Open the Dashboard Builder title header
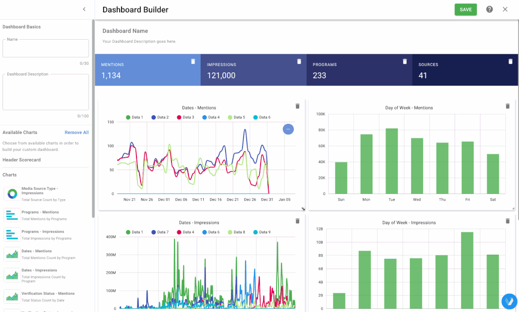The width and height of the screenshot is (519, 312). point(135,9)
